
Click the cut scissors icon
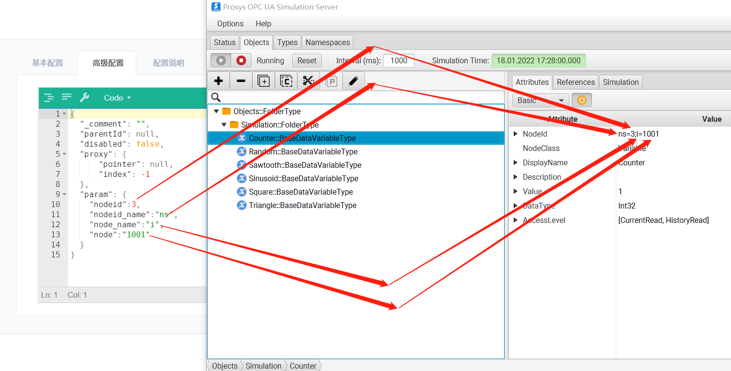click(x=308, y=81)
